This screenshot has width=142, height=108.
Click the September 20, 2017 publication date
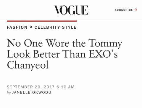(31, 87)
